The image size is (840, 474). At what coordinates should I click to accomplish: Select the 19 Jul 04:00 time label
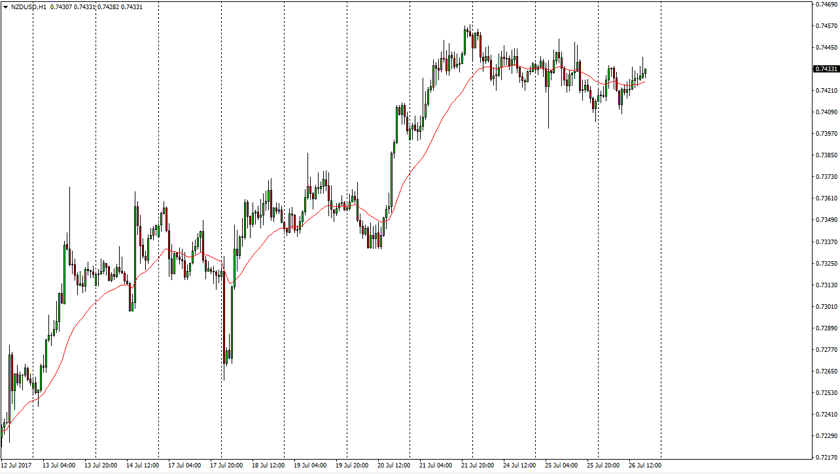[x=310, y=466]
